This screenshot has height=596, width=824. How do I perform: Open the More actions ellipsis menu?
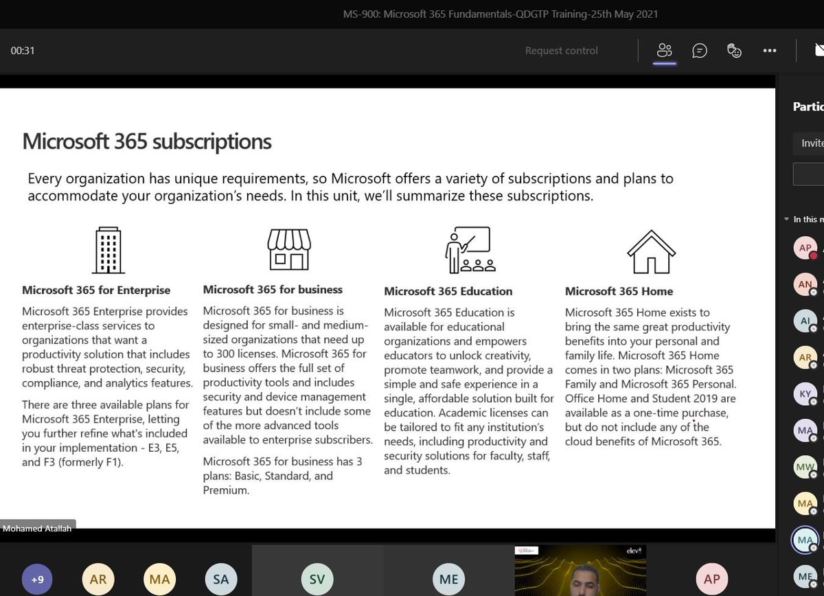(770, 50)
